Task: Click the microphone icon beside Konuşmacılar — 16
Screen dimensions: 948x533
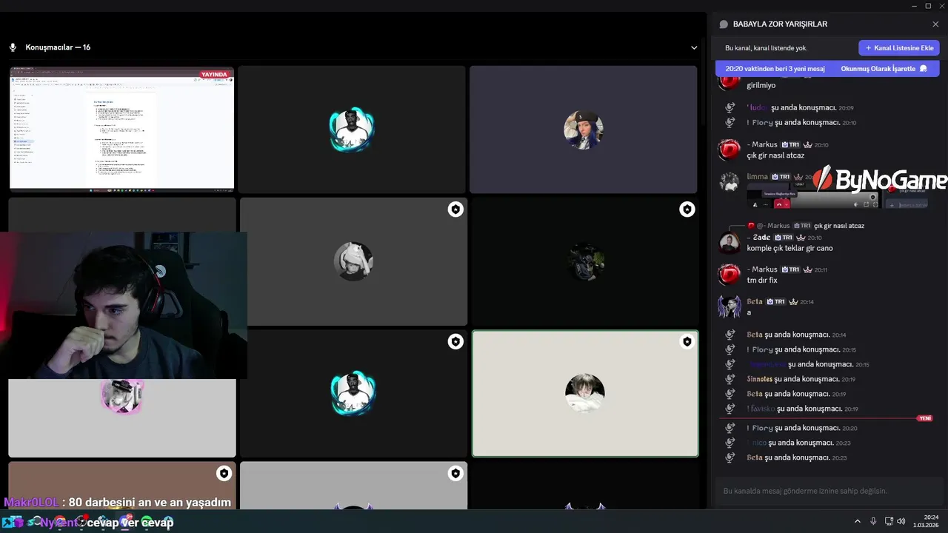Action: coord(13,47)
